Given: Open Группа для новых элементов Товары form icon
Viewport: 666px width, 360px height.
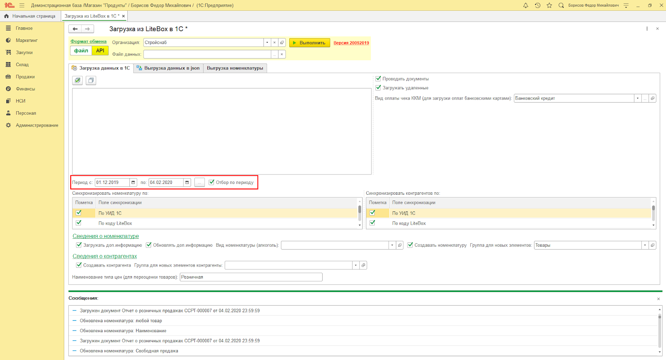Looking at the screenshot, I should [653, 245].
